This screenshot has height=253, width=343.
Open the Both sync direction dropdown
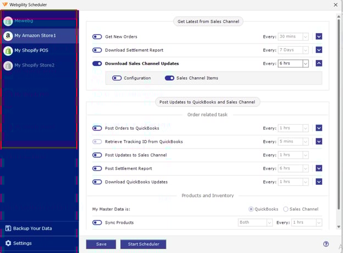pyautogui.click(x=255, y=223)
